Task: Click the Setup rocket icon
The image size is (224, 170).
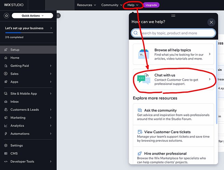Action: 6,50
